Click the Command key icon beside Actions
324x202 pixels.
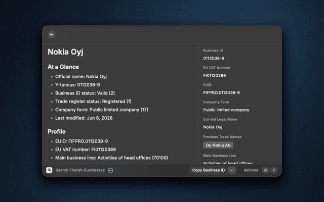pyautogui.click(x=265, y=170)
